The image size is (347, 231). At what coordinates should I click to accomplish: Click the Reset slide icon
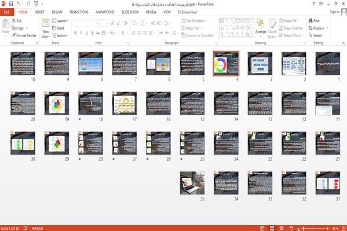54,28
